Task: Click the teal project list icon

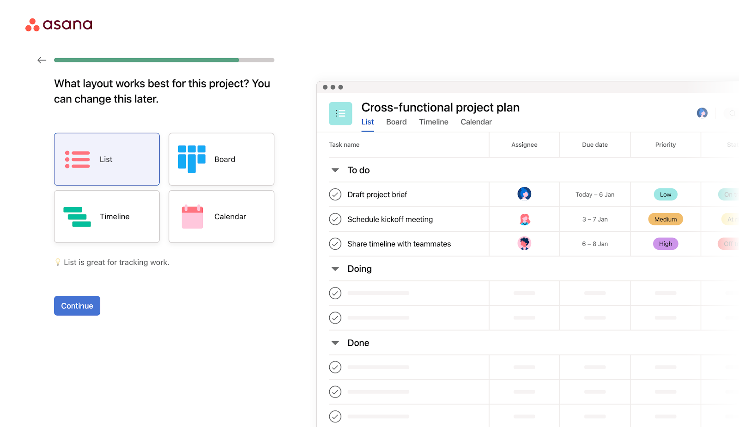Action: (x=340, y=113)
